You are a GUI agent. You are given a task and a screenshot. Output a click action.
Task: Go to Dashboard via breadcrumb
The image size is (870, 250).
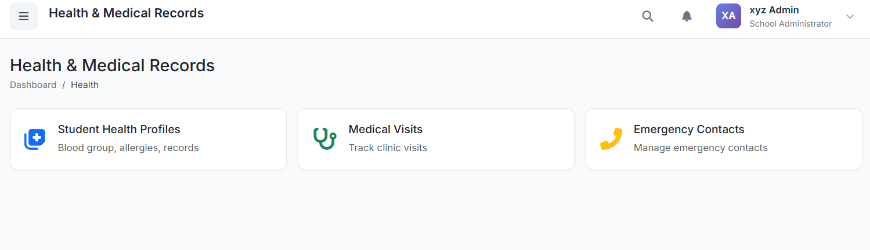[x=33, y=85]
